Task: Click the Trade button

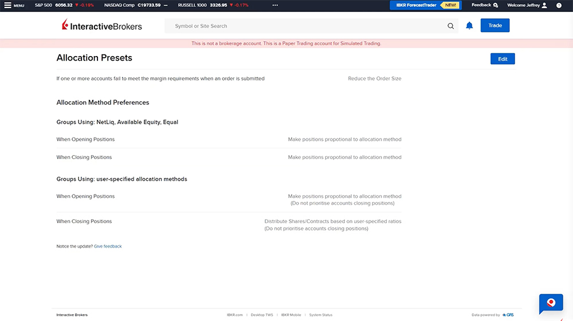Action: click(495, 26)
